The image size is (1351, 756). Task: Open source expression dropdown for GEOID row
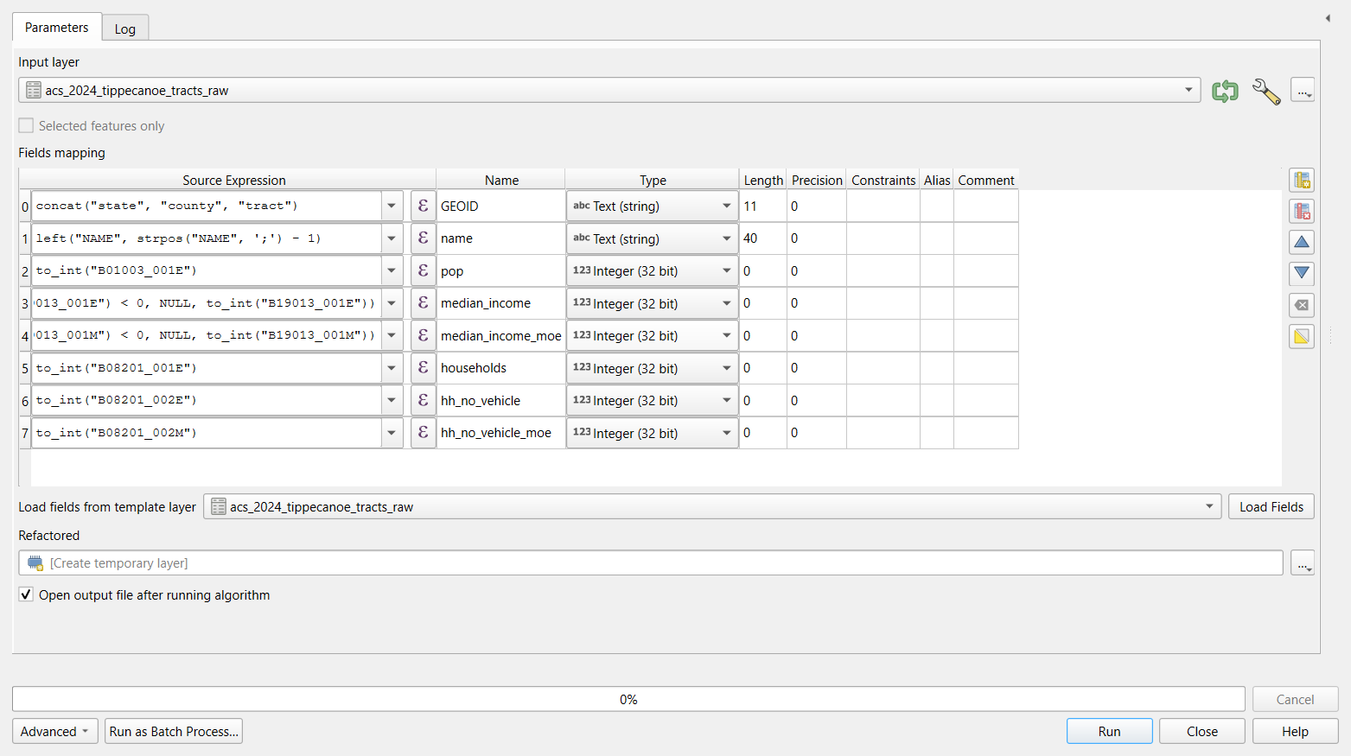click(392, 206)
